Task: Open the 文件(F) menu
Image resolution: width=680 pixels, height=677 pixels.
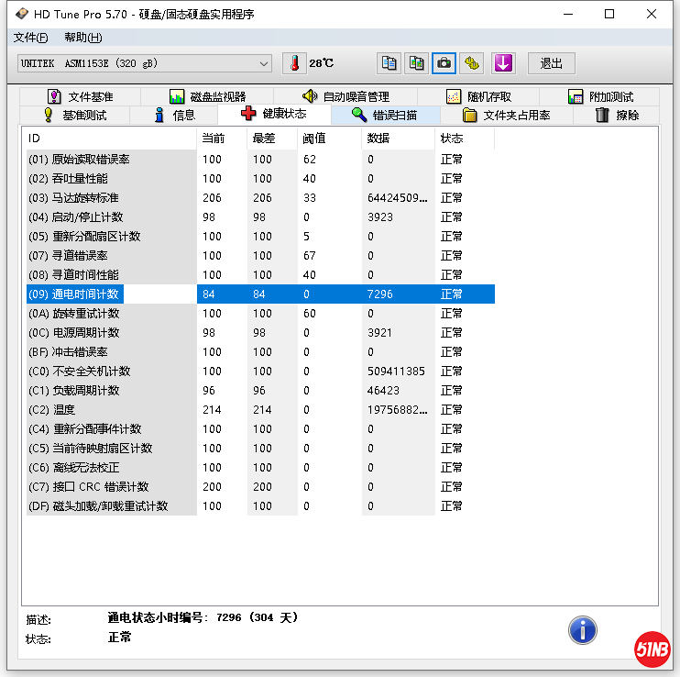Action: (x=31, y=38)
